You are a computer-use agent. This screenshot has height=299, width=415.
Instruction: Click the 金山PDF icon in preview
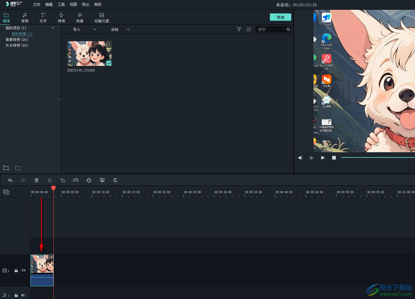click(x=326, y=62)
